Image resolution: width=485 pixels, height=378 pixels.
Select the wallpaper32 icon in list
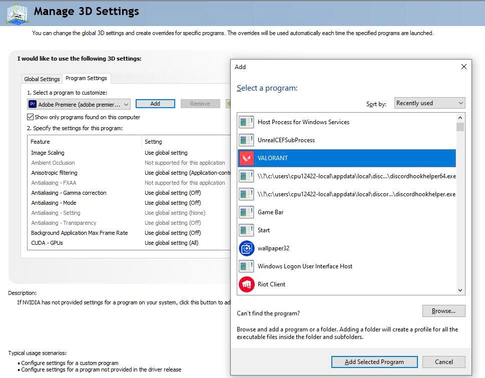pyautogui.click(x=246, y=248)
